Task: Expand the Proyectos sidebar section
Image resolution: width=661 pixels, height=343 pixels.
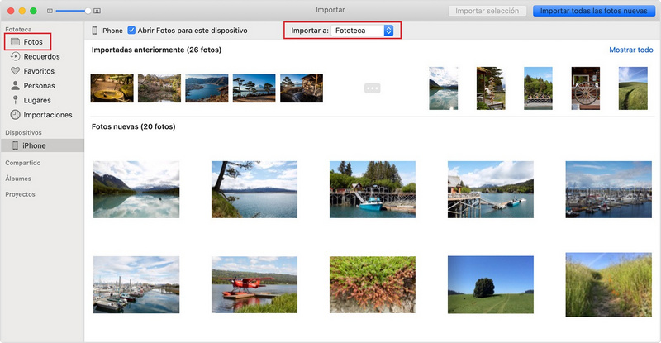Action: pos(20,194)
